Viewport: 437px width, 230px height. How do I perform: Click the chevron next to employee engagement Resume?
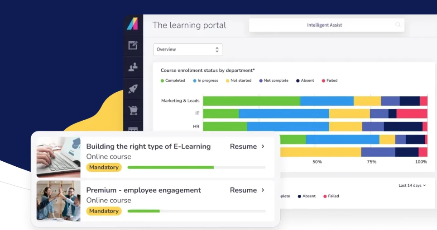pos(263,190)
